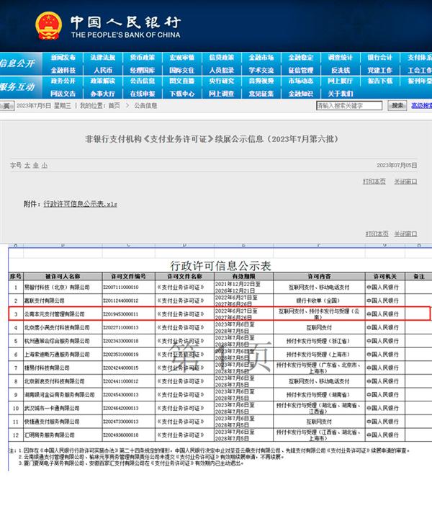Open the 经理国库 navigation item
The width and height of the screenshot is (432, 516).
[x=143, y=70]
